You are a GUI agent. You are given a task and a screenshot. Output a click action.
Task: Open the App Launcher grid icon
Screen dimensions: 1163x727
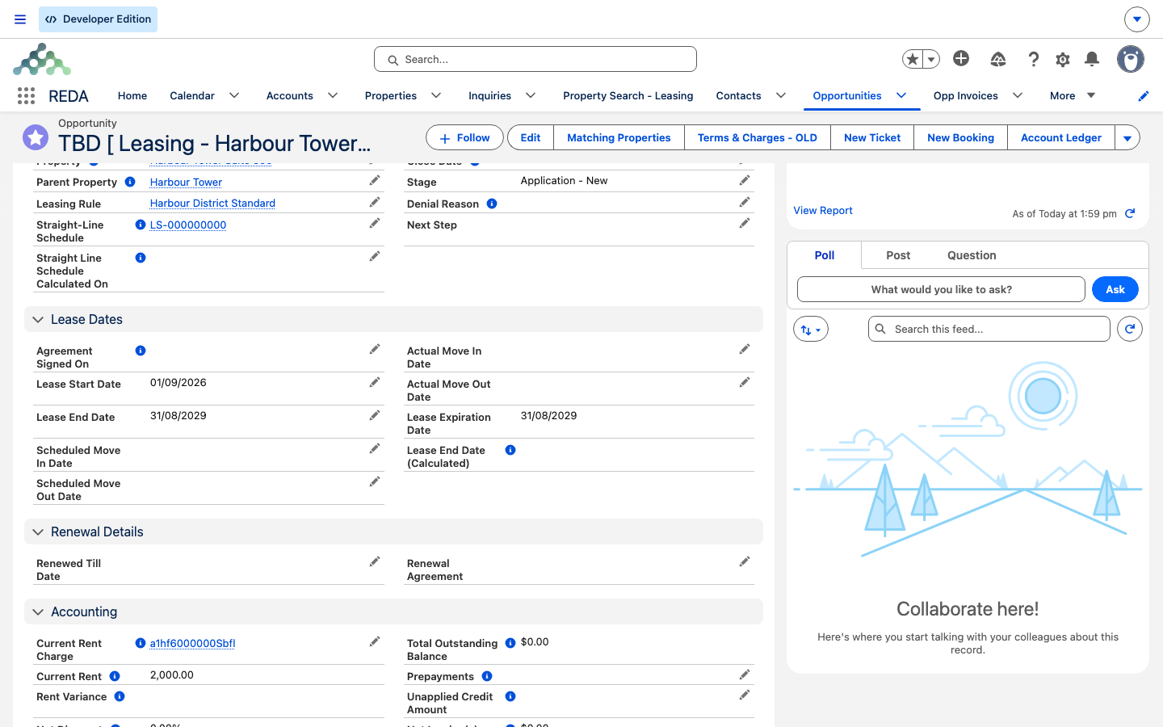(x=26, y=96)
